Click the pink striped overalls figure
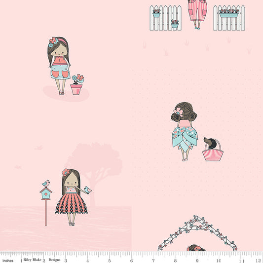263x263 pixels. (197, 15)
